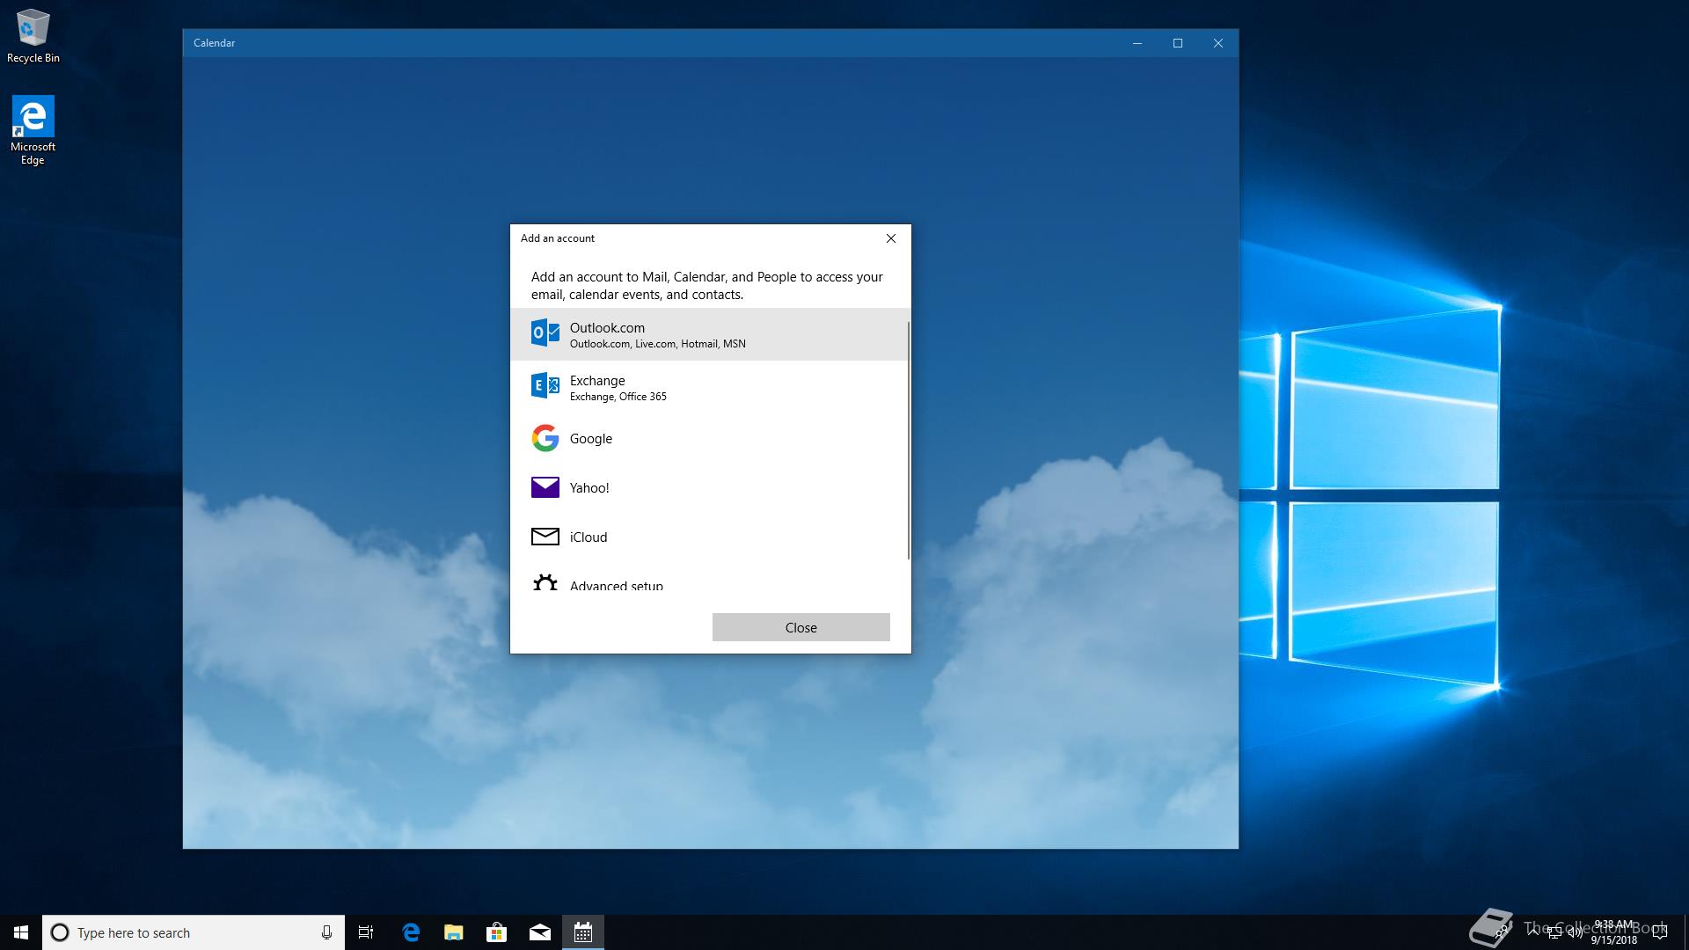Screen dimensions: 1689x950
Task: Launch Microsoft Edge from the taskbar
Action: click(411, 932)
